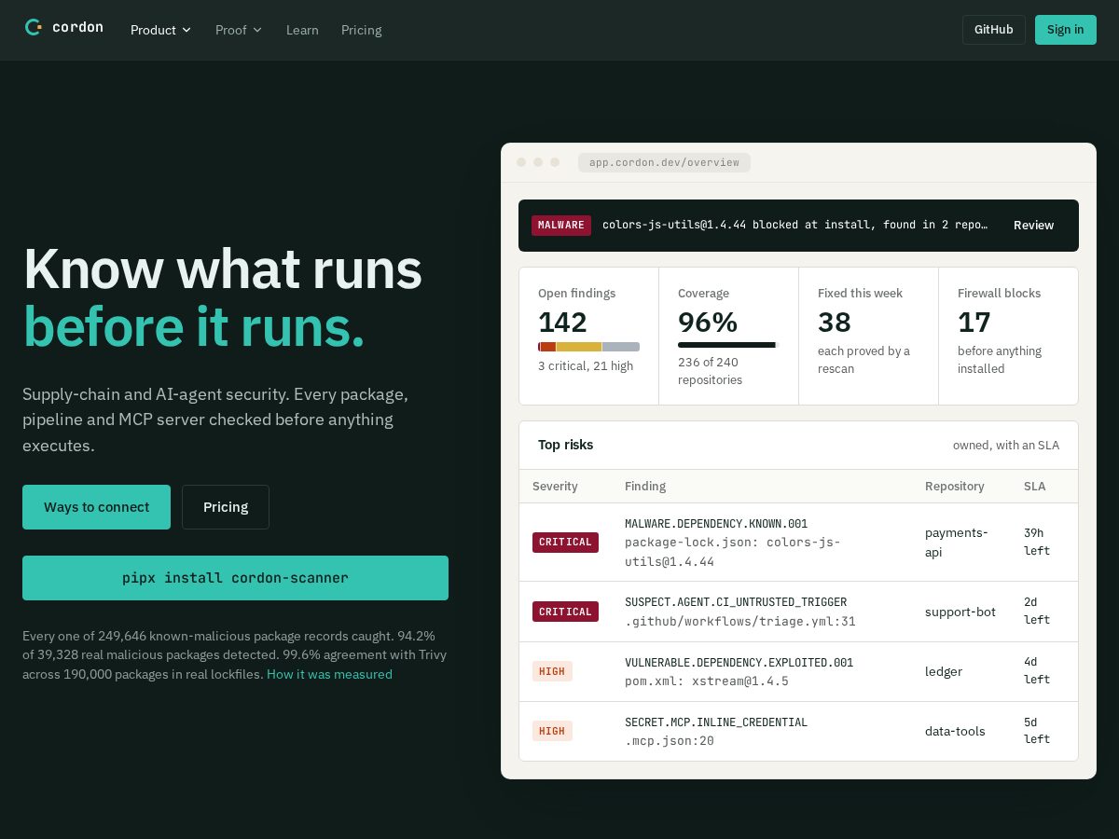Open the SUSPECT.AGENT.CI_UNTRUSTED_TRIGGER finding
This screenshot has width=1119, height=839.
pyautogui.click(x=736, y=602)
